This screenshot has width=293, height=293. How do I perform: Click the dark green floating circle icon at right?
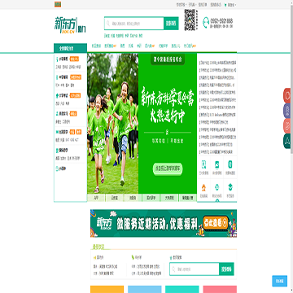[287, 141]
